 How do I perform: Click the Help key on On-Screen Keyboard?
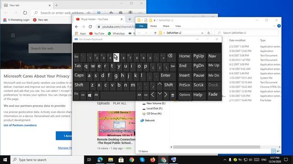(x=199, y=95)
